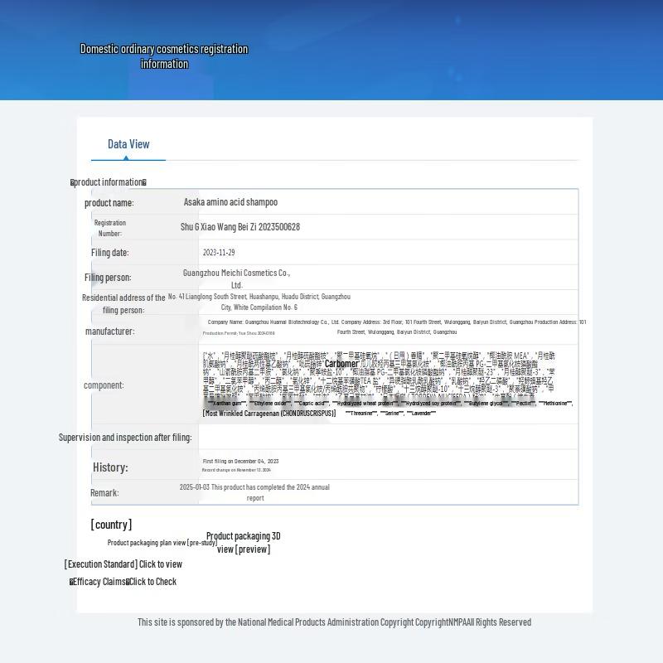Open Efficacy Claims 'Click to Check' link
This screenshot has height=663, width=663.
(x=152, y=582)
